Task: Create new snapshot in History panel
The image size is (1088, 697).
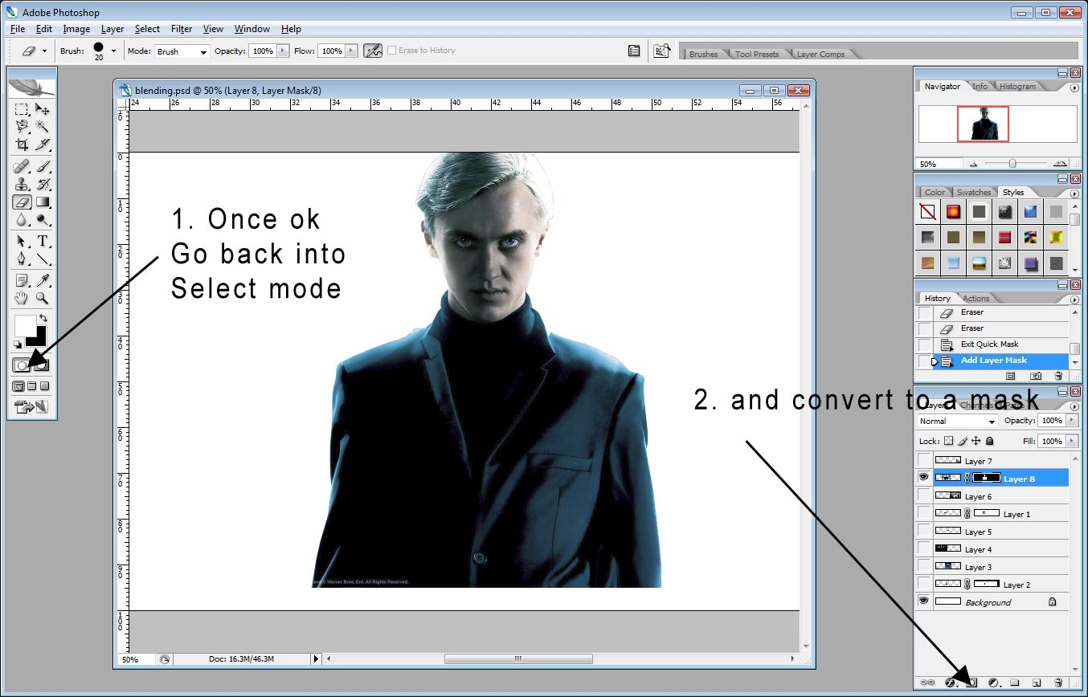Action: coord(1036,376)
